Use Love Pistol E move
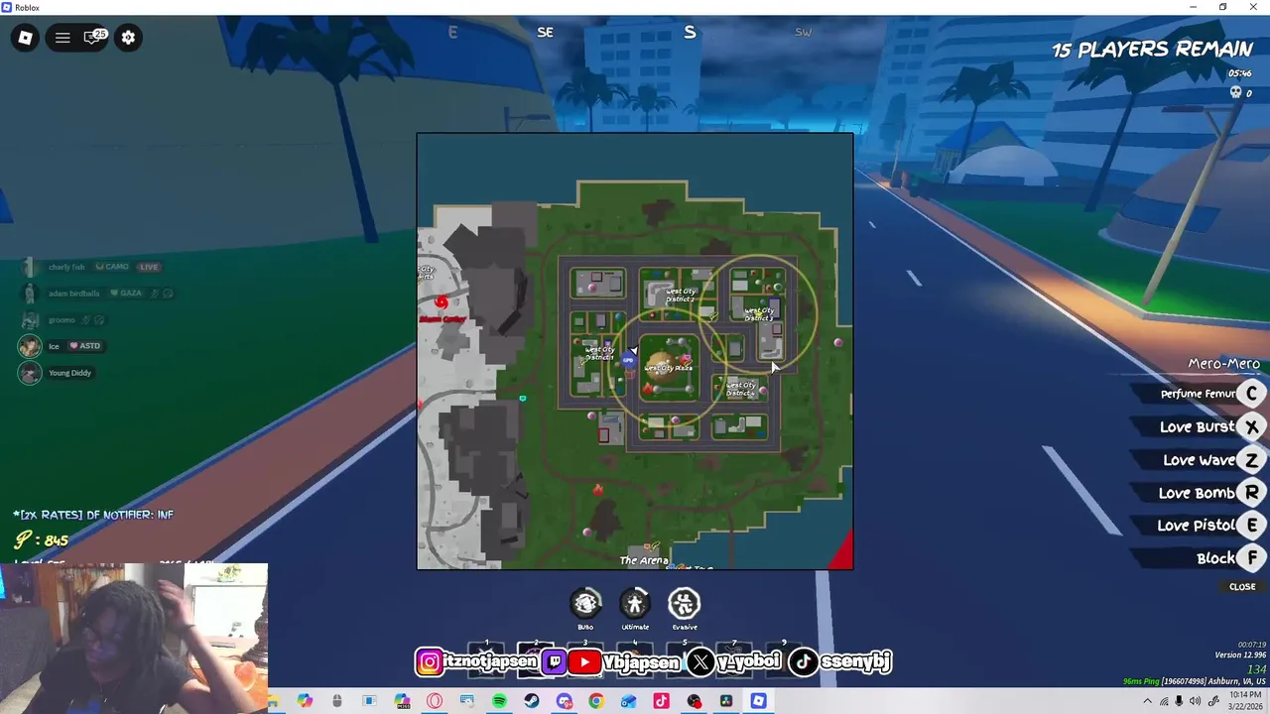The width and height of the screenshot is (1270, 714). click(x=1251, y=526)
